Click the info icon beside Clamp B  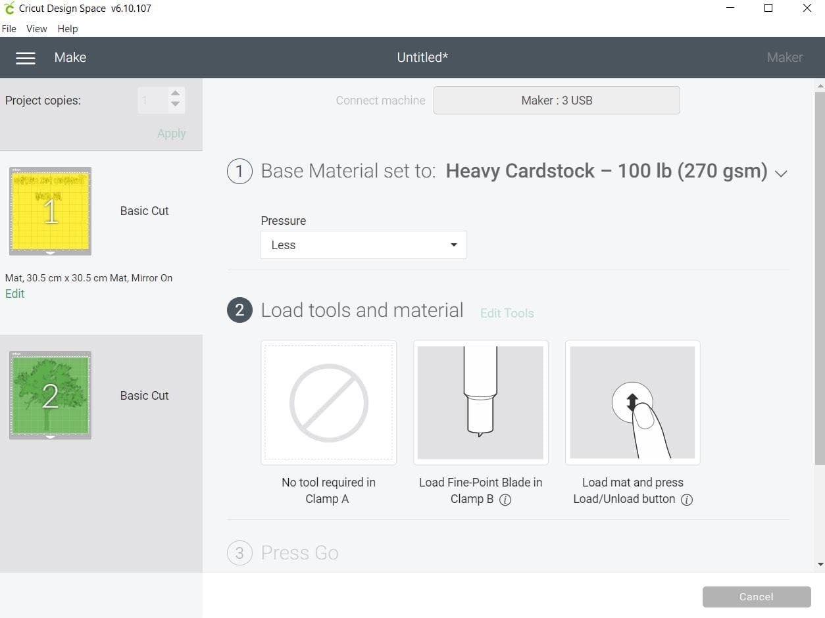coord(505,500)
